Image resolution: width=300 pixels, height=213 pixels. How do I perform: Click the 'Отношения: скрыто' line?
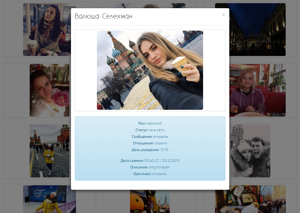tap(150, 143)
